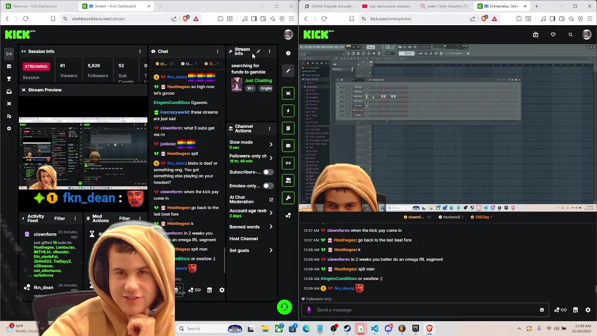Open Activity Feed three-dot menu
597x336 pixels.
75,218
